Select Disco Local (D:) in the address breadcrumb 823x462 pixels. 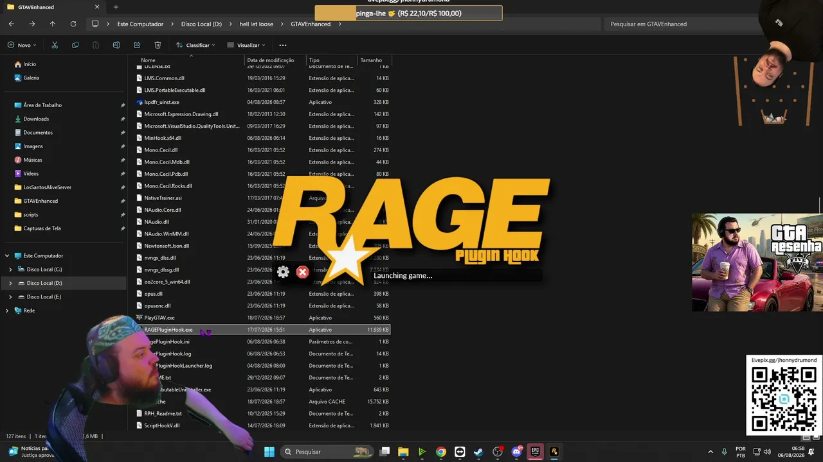201,24
